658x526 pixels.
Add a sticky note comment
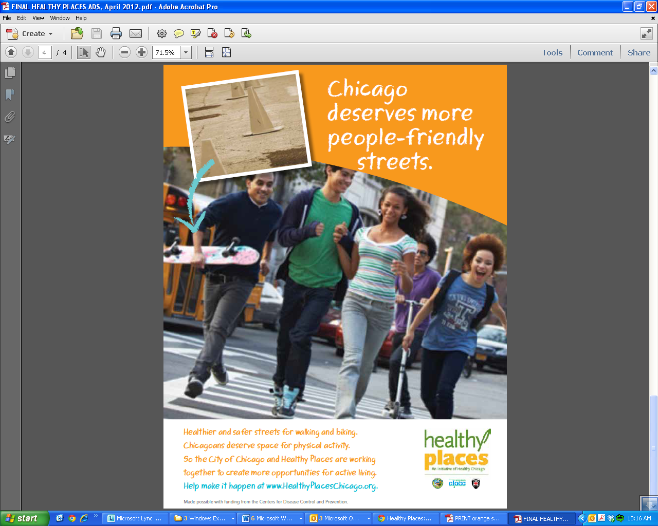point(179,33)
